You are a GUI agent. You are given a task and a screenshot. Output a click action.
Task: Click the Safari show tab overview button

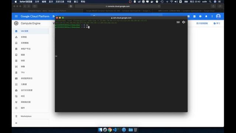click(x=220, y=6)
